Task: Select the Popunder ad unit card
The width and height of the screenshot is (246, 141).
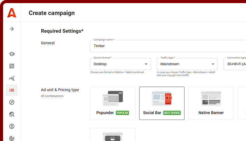Action: tap(112, 103)
